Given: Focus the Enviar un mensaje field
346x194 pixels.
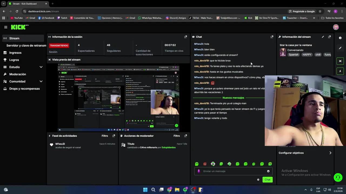Looking at the screenshot, I should pos(233,171).
